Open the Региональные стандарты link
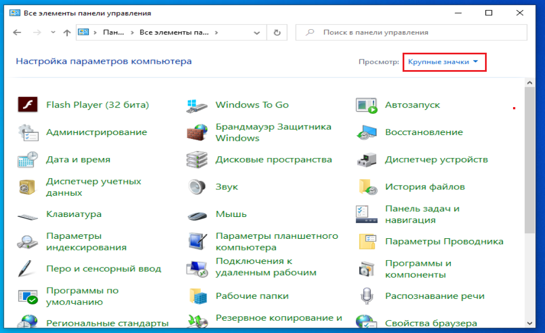The height and width of the screenshot is (333, 545). point(107,323)
